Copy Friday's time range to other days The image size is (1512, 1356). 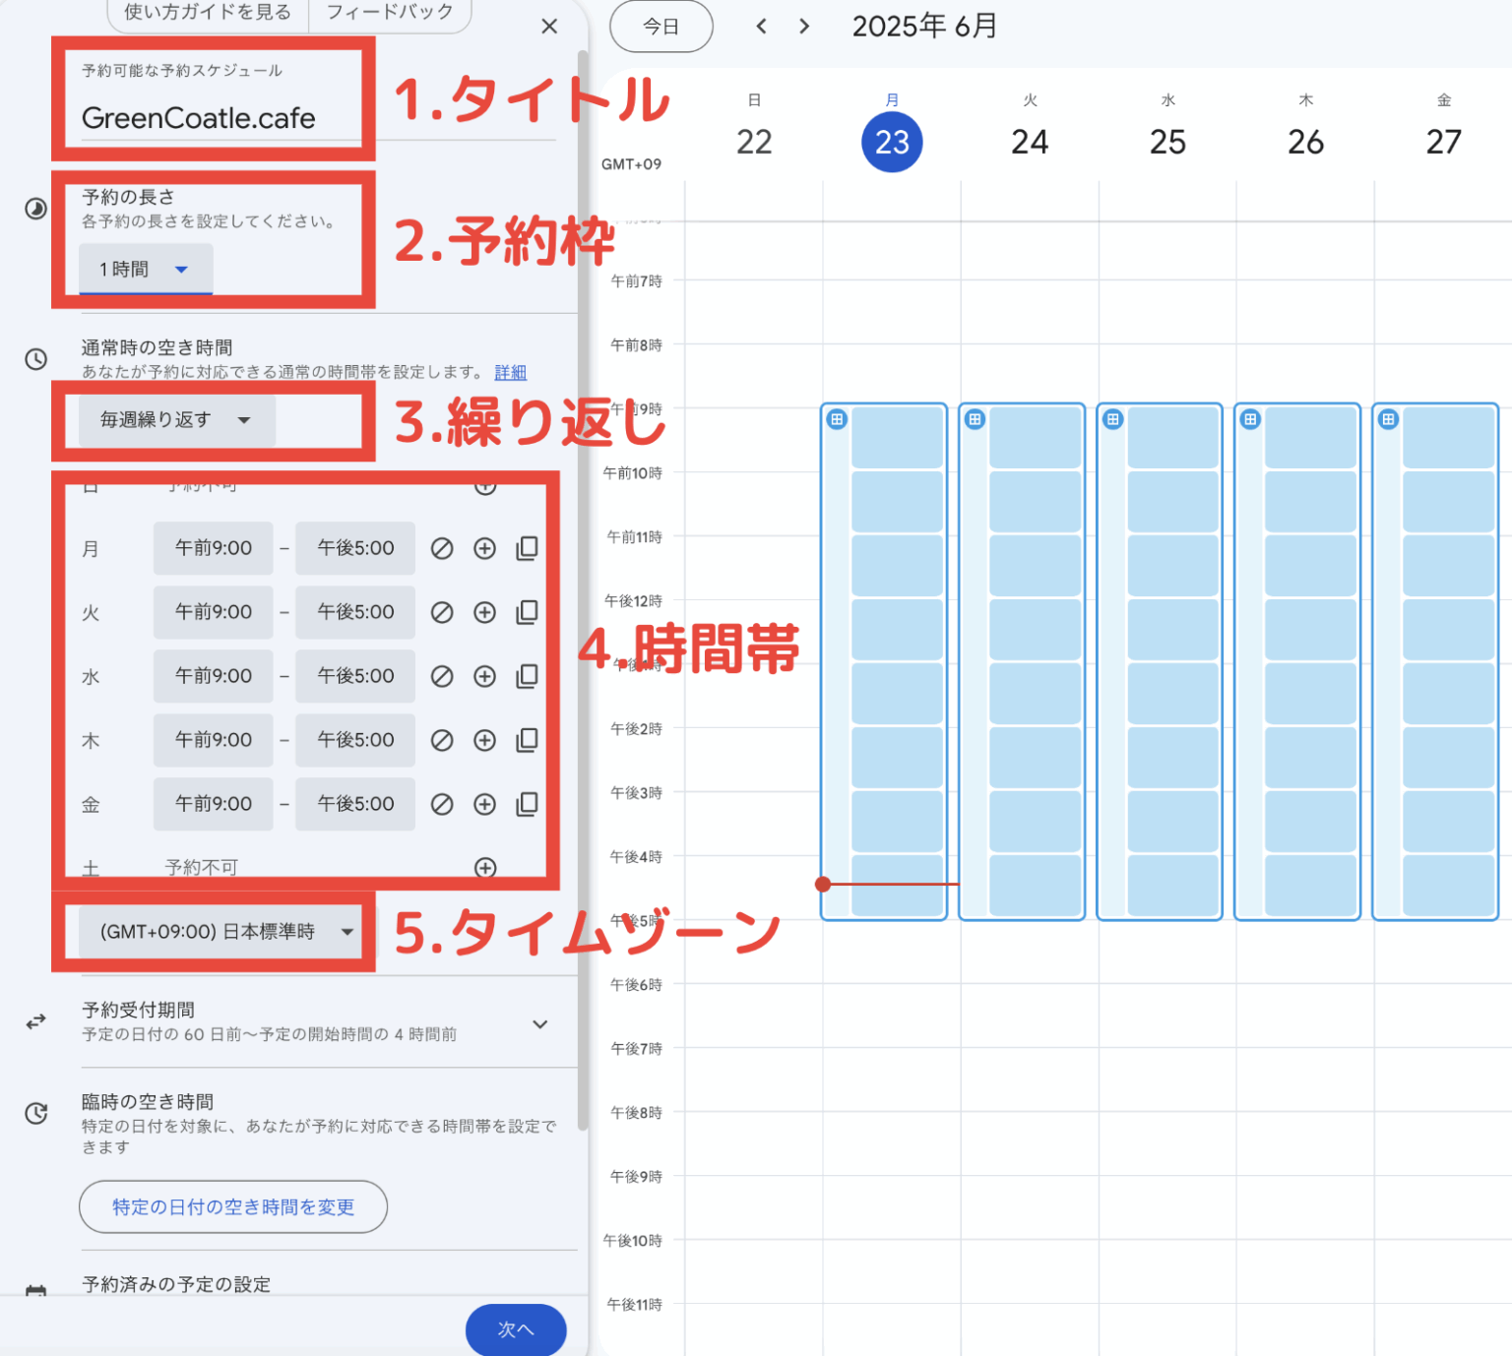click(527, 804)
